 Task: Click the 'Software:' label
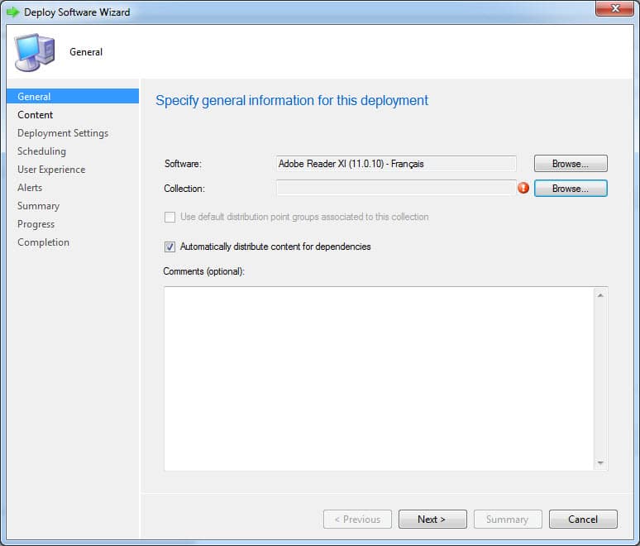pos(183,164)
